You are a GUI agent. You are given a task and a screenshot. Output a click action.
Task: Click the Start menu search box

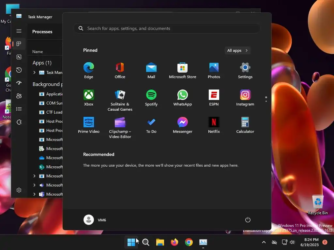coord(167,29)
